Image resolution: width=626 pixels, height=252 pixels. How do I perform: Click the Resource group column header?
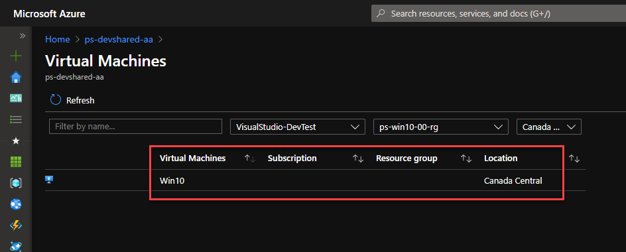tap(407, 158)
